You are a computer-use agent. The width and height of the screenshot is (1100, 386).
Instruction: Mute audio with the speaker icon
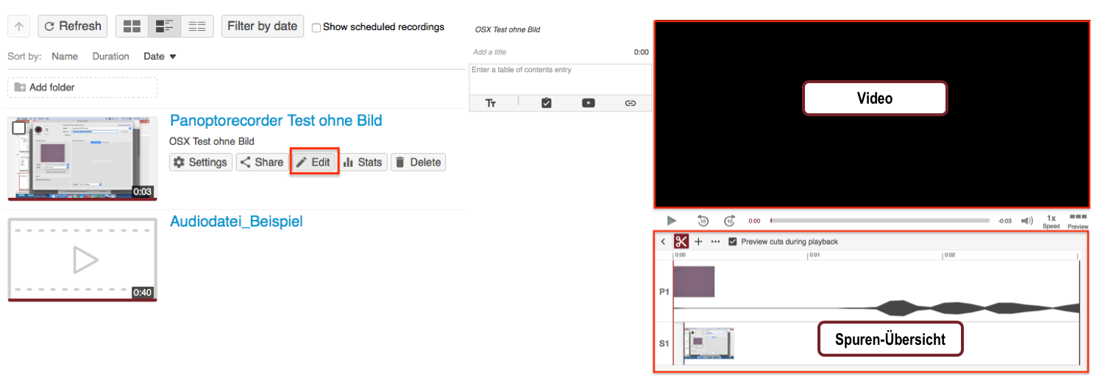[1027, 221]
